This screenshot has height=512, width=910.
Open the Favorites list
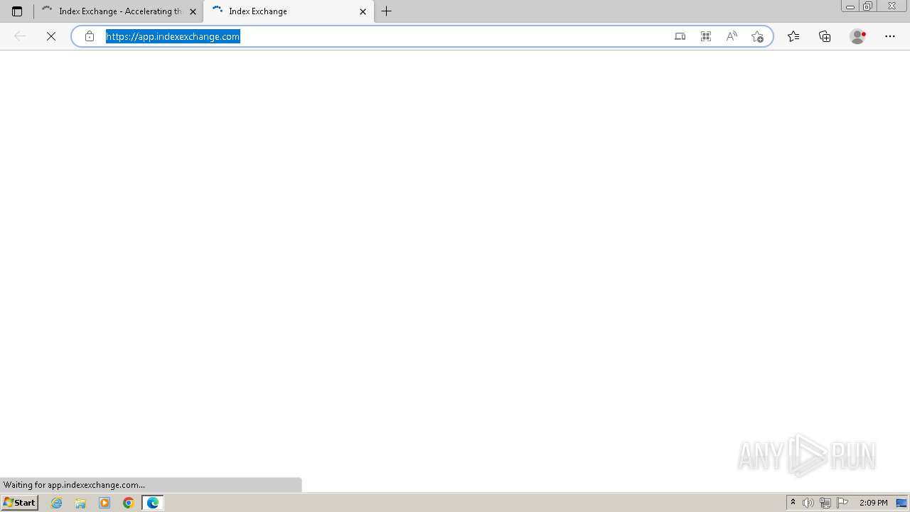793,36
